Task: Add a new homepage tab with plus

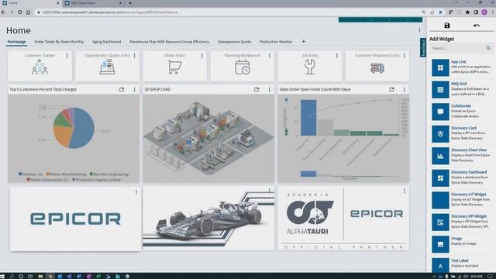Action: click(303, 41)
